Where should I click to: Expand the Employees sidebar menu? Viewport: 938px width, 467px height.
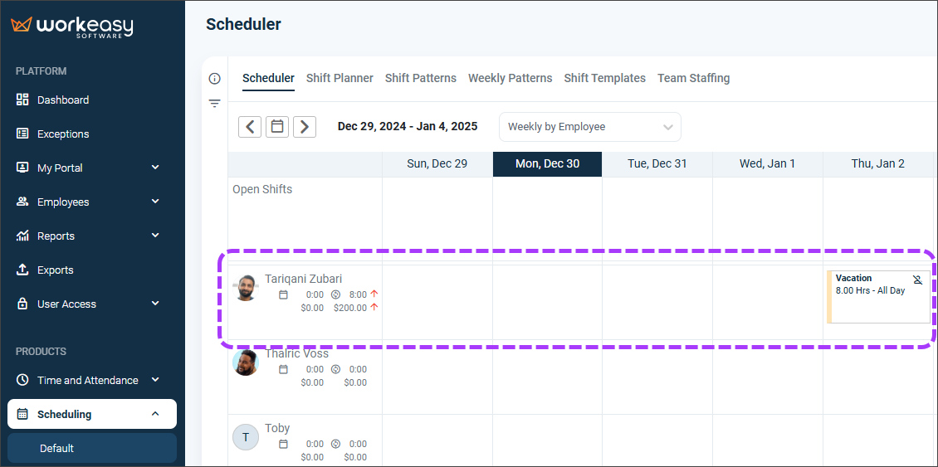[155, 202]
